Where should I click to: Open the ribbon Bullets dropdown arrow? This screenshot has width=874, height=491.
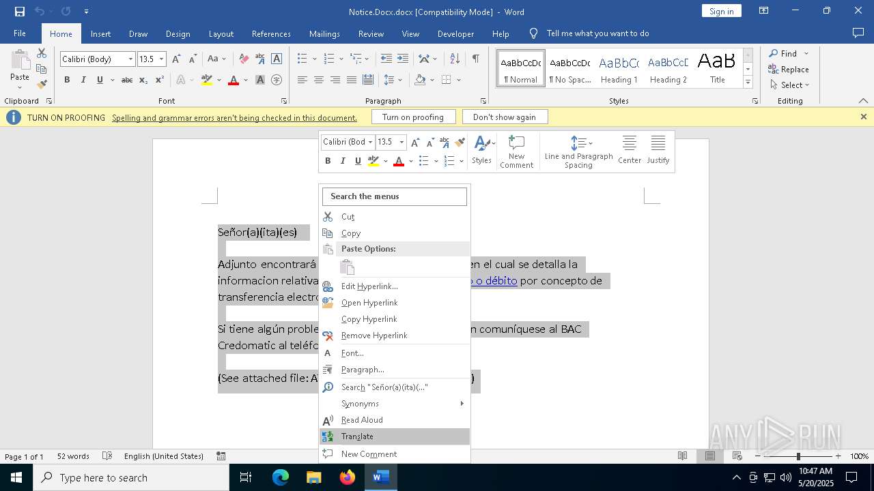click(313, 59)
